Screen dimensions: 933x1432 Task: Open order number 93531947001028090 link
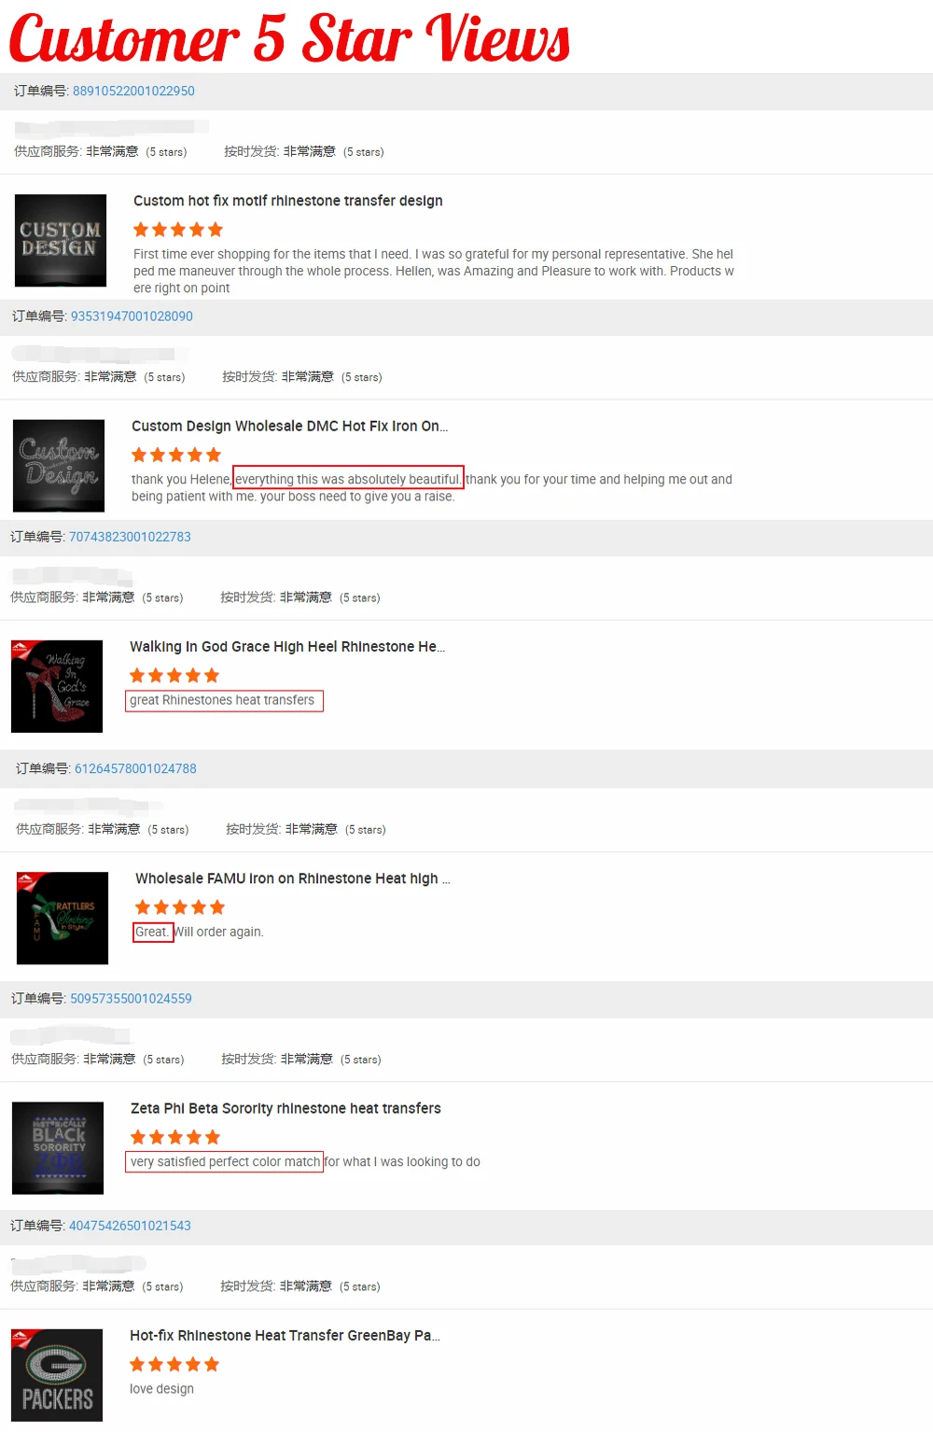point(132,316)
